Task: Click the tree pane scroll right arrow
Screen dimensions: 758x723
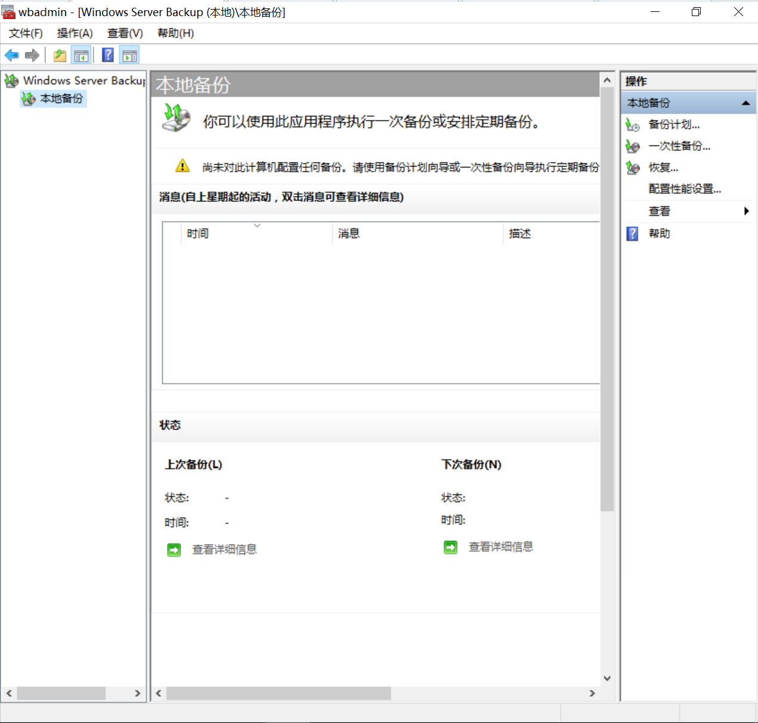Action: (138, 693)
